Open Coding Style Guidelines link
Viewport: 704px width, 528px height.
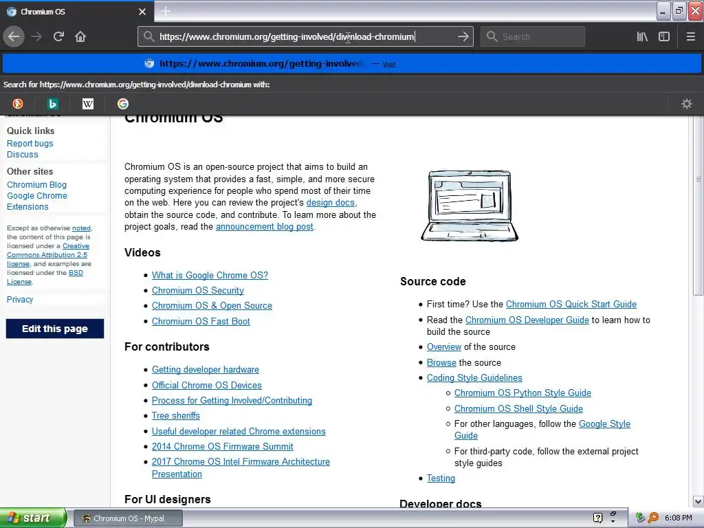[474, 378]
